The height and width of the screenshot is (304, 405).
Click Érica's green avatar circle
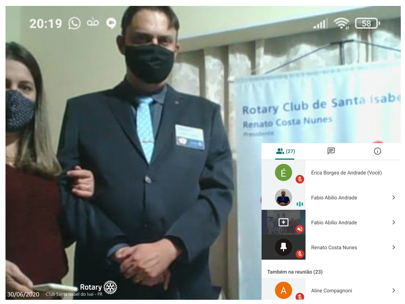click(x=283, y=172)
